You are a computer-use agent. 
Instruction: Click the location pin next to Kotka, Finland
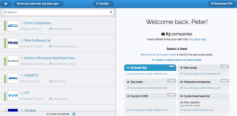point(22,81)
